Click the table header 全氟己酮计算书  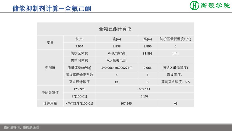[115, 29]
